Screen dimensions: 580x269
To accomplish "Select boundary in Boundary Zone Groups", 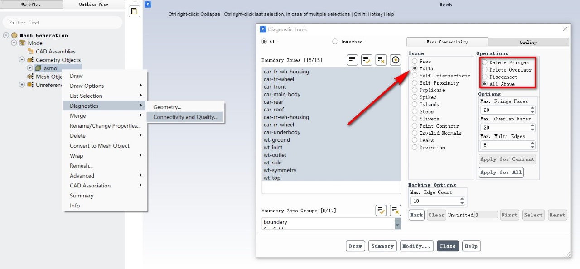I will tap(329, 222).
